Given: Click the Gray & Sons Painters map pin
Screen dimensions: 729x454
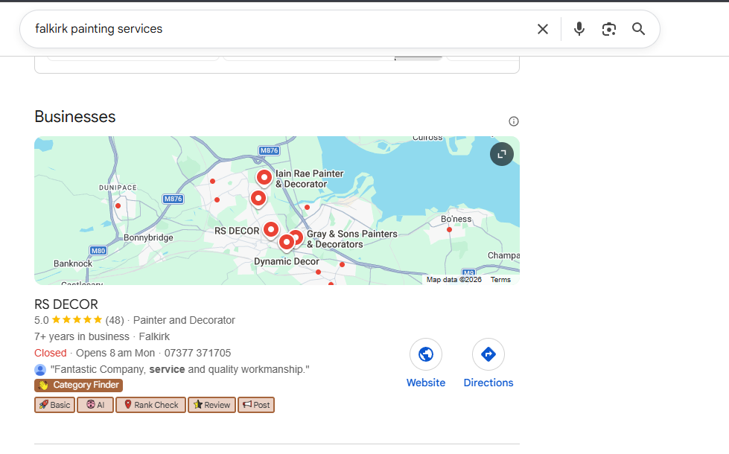Looking at the screenshot, I should pos(296,237).
